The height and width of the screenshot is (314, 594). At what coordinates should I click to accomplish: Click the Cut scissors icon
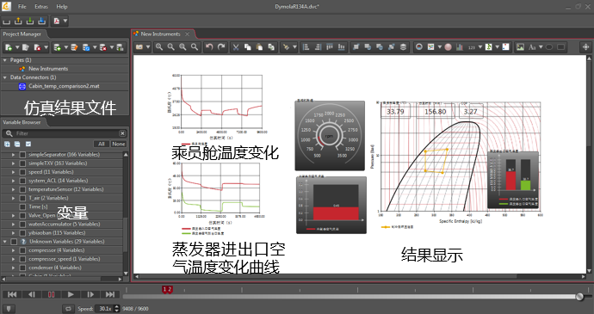point(236,47)
